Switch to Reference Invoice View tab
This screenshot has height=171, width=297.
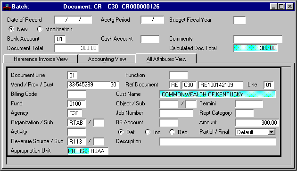41,59
